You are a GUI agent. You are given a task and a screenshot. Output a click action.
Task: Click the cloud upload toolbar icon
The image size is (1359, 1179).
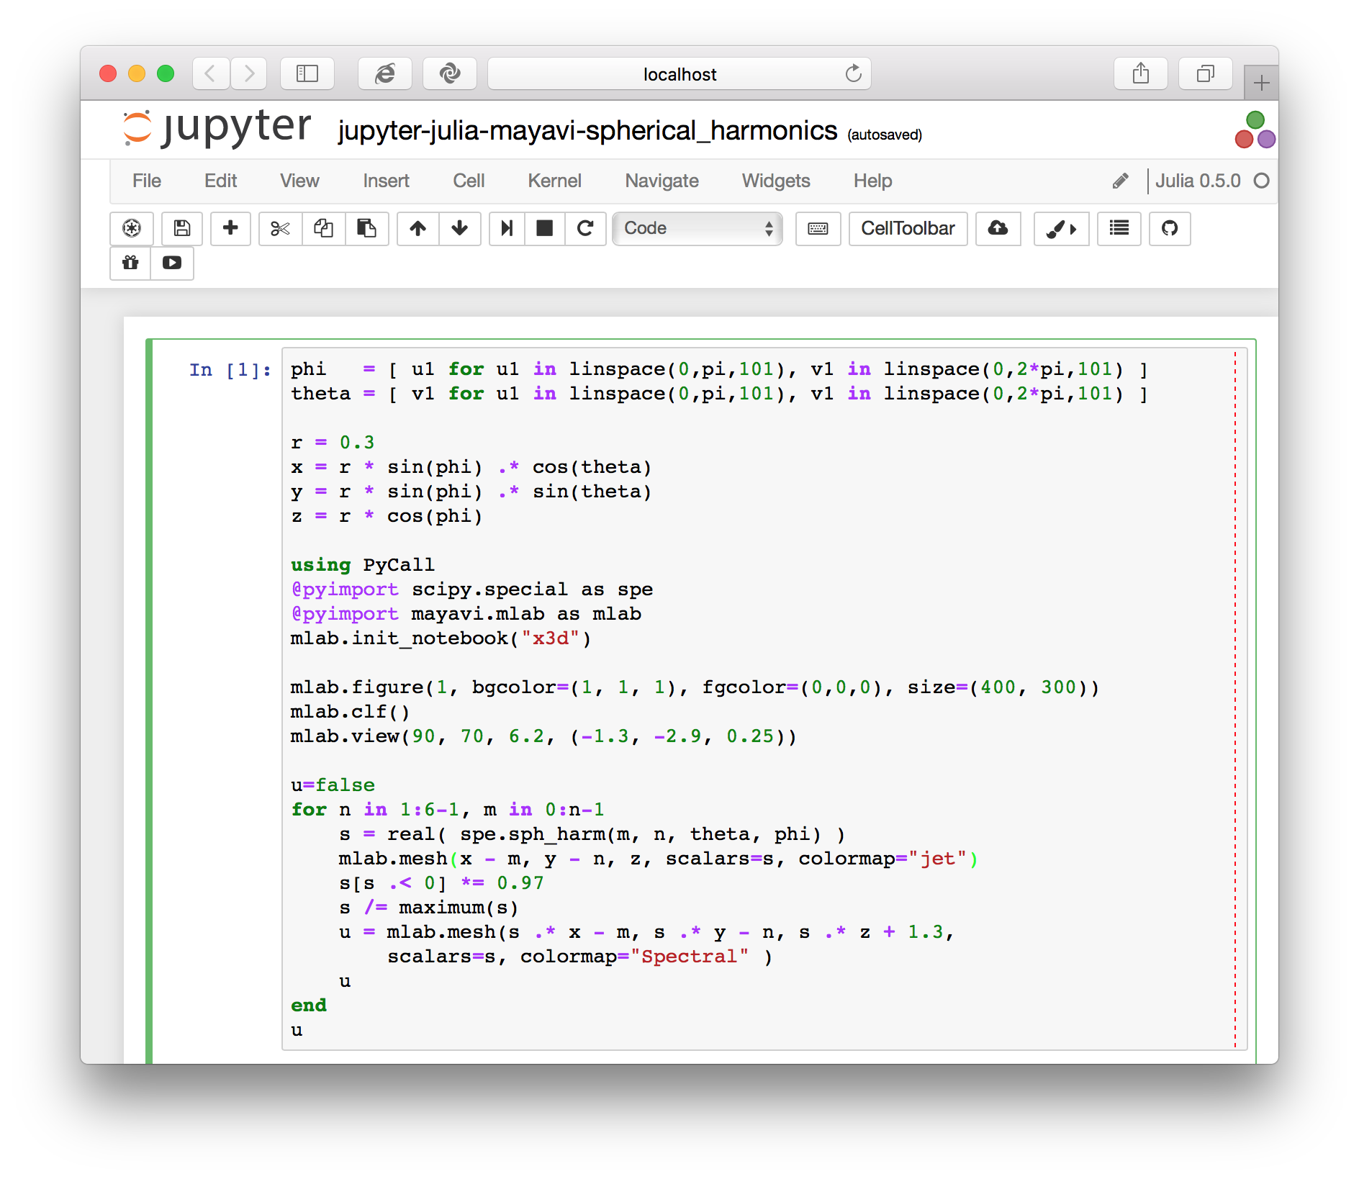pyautogui.click(x=998, y=228)
